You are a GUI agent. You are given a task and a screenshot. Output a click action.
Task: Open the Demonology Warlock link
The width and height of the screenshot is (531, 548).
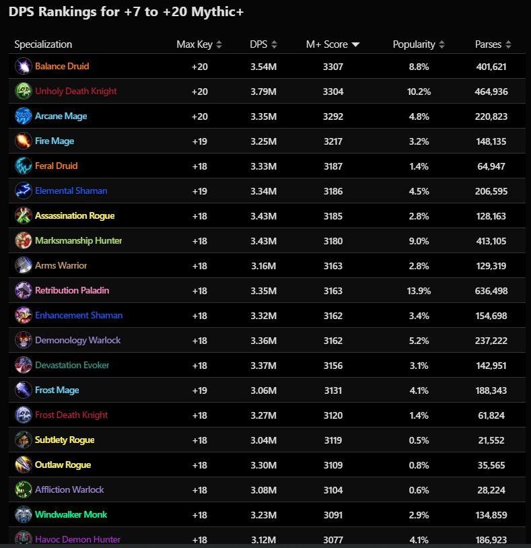(x=77, y=340)
